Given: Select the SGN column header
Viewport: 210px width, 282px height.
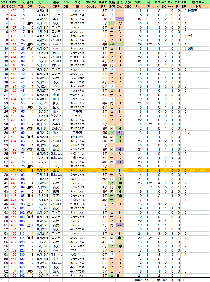Looking at the screenshot, I should 4,7.
